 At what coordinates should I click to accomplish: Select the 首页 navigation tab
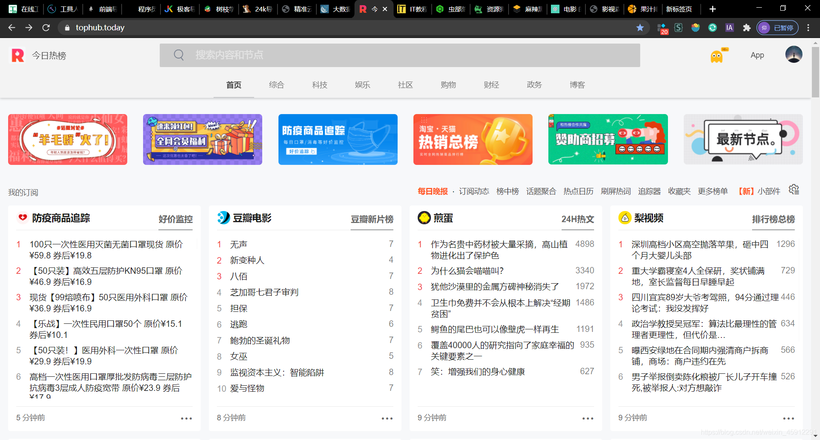click(234, 85)
